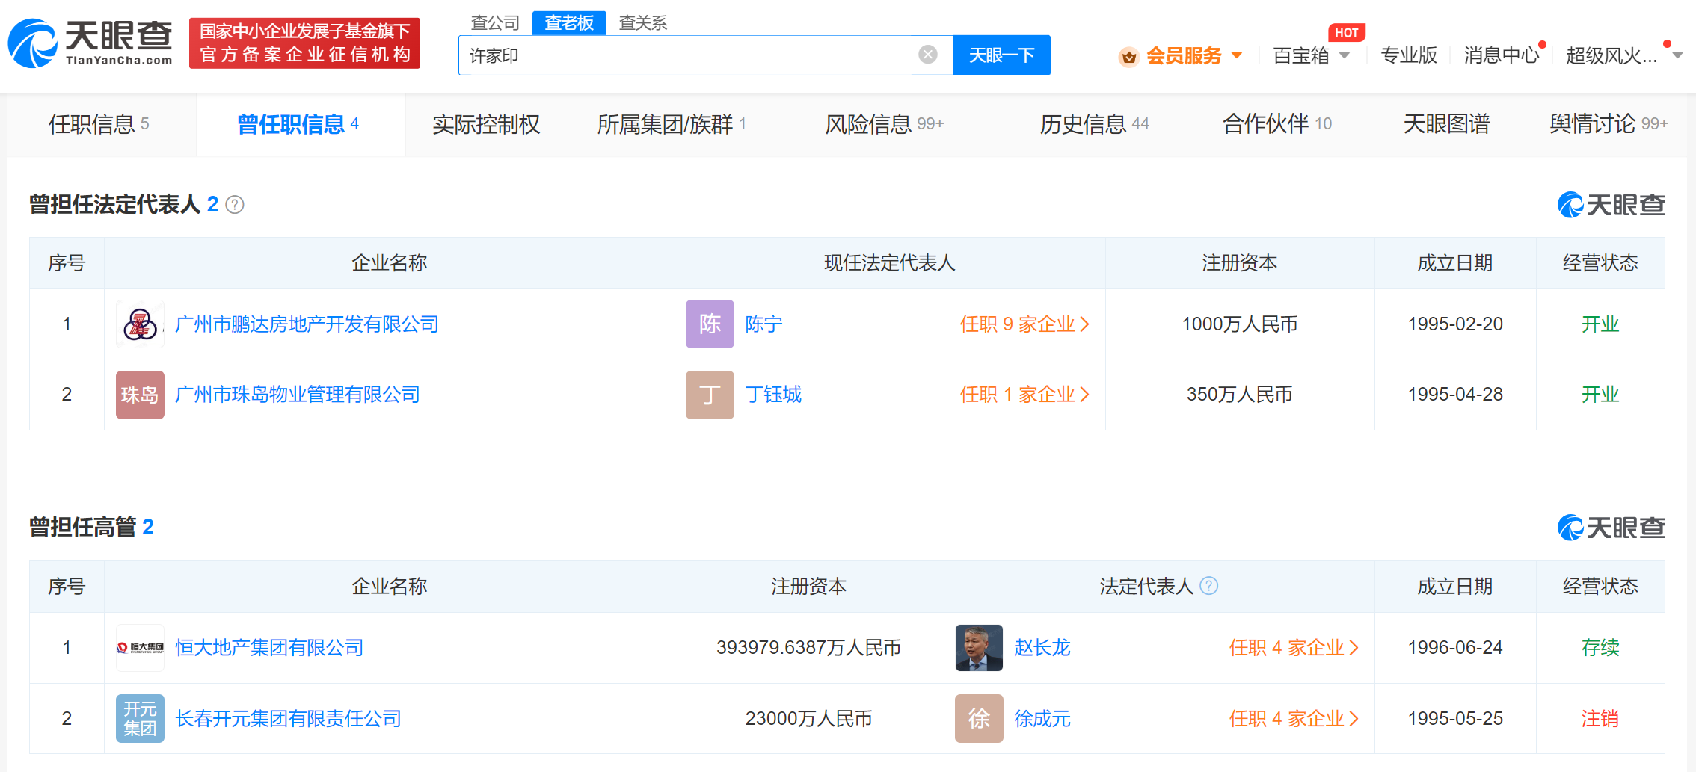This screenshot has width=1696, height=772.
Task: Open the 所属集团/族群 tab
Action: point(672,124)
